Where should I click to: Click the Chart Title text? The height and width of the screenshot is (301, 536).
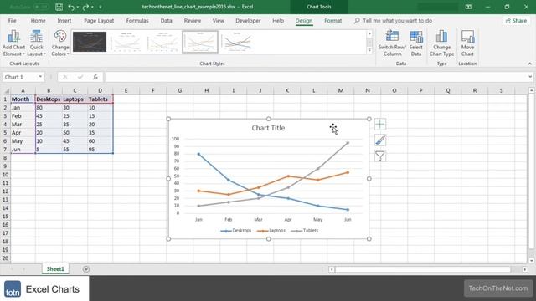(268, 128)
